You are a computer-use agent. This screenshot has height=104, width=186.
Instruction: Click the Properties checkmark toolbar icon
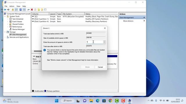[35, 10]
